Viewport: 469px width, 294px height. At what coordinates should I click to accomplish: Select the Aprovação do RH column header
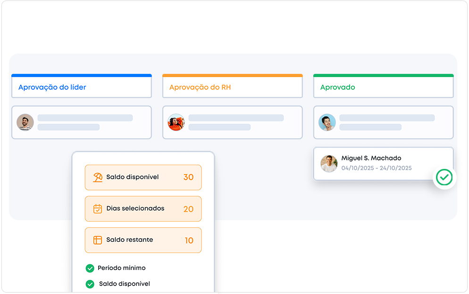[232, 87]
